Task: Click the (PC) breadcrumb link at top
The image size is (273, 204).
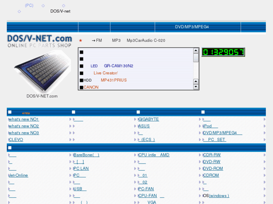Action: [29, 5]
